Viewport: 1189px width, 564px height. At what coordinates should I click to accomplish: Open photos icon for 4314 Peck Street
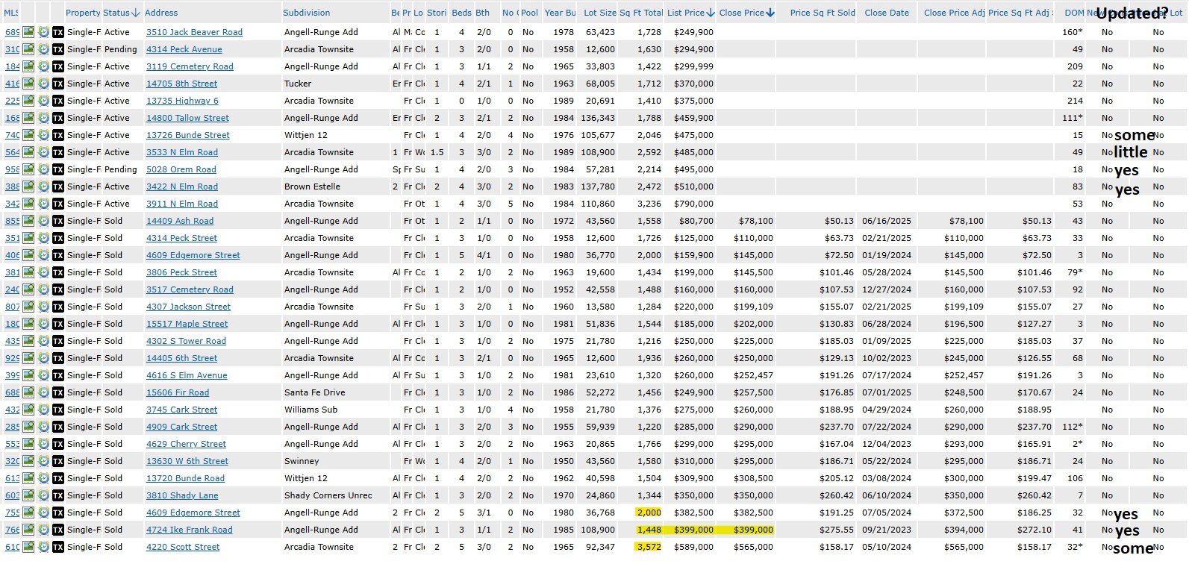tap(28, 238)
